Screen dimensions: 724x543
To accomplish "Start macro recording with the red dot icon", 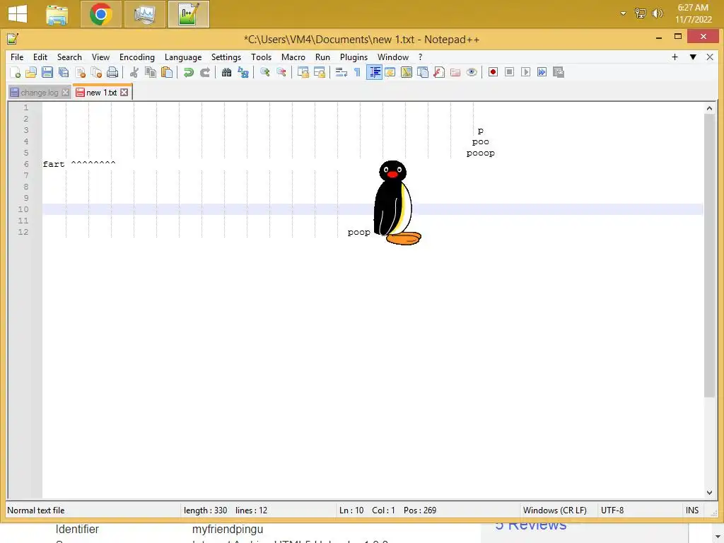I will pyautogui.click(x=493, y=72).
